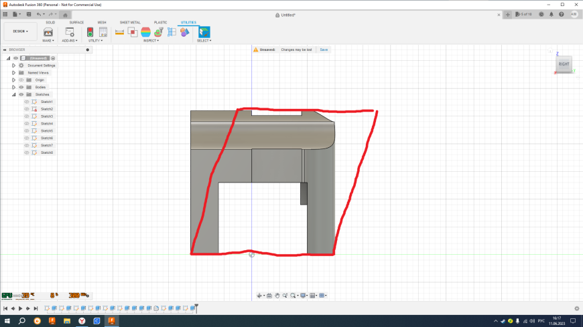Click the Save disk icon in top bar
The width and height of the screenshot is (583, 327).
click(x=29, y=15)
